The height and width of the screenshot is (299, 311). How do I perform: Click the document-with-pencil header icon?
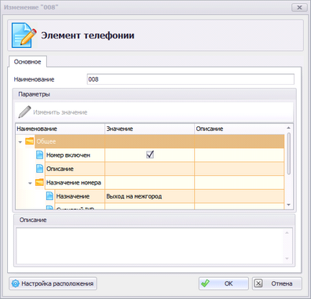(x=24, y=35)
